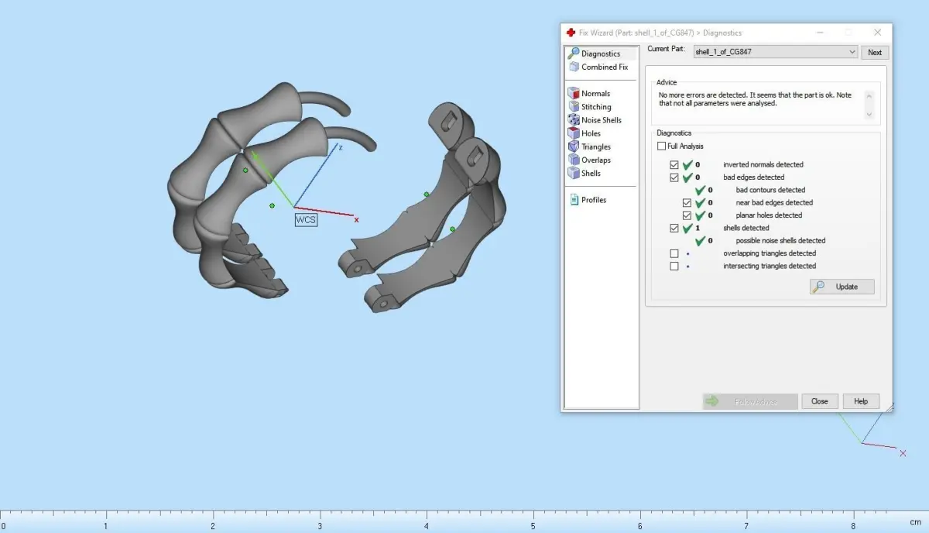929x533 pixels.
Task: Open the Shells fix page
Action: click(x=585, y=173)
